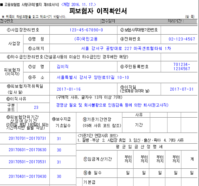Click separation reason code 23
This screenshot has width=199, height=186.
pyautogui.click(x=36, y=107)
